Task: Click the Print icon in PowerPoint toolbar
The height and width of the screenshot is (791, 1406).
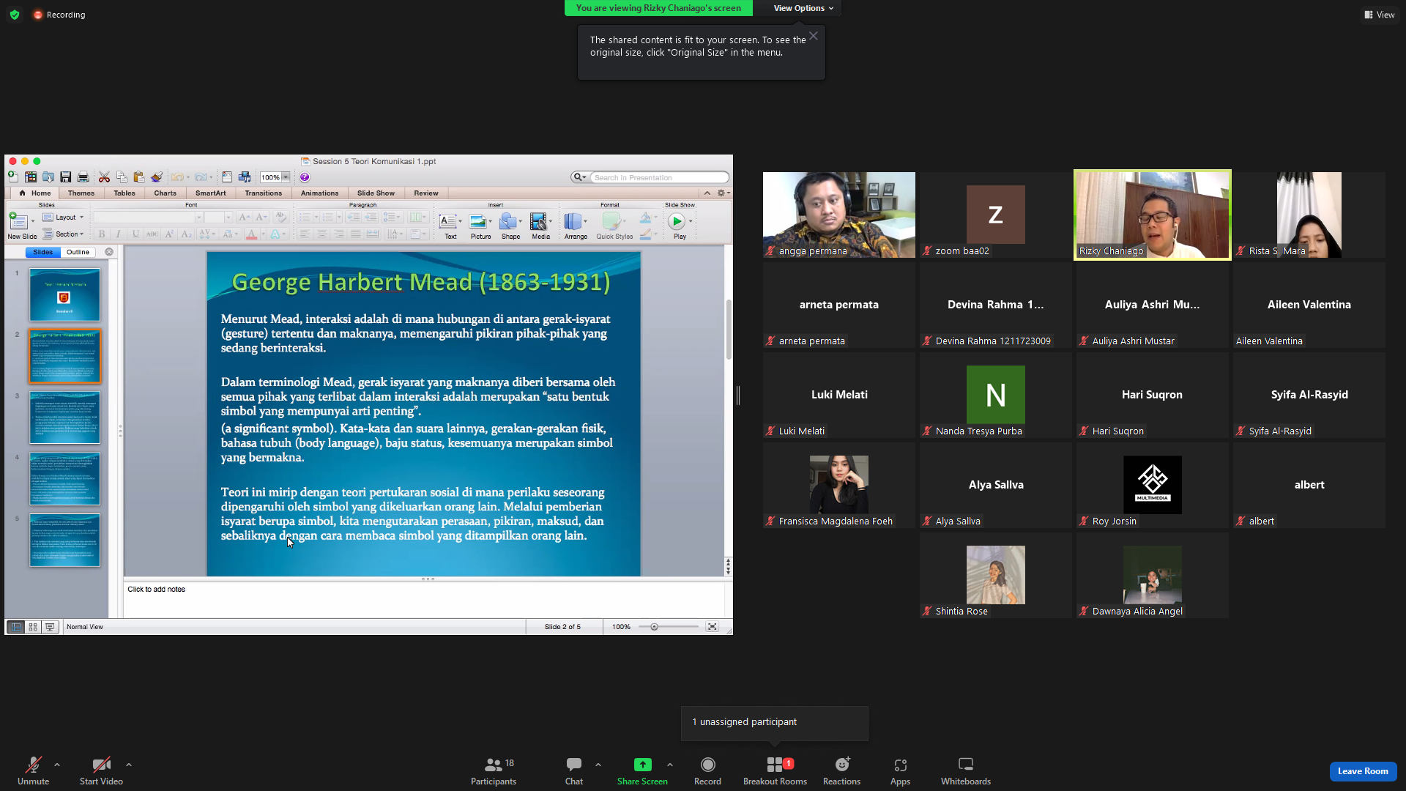Action: point(83,177)
